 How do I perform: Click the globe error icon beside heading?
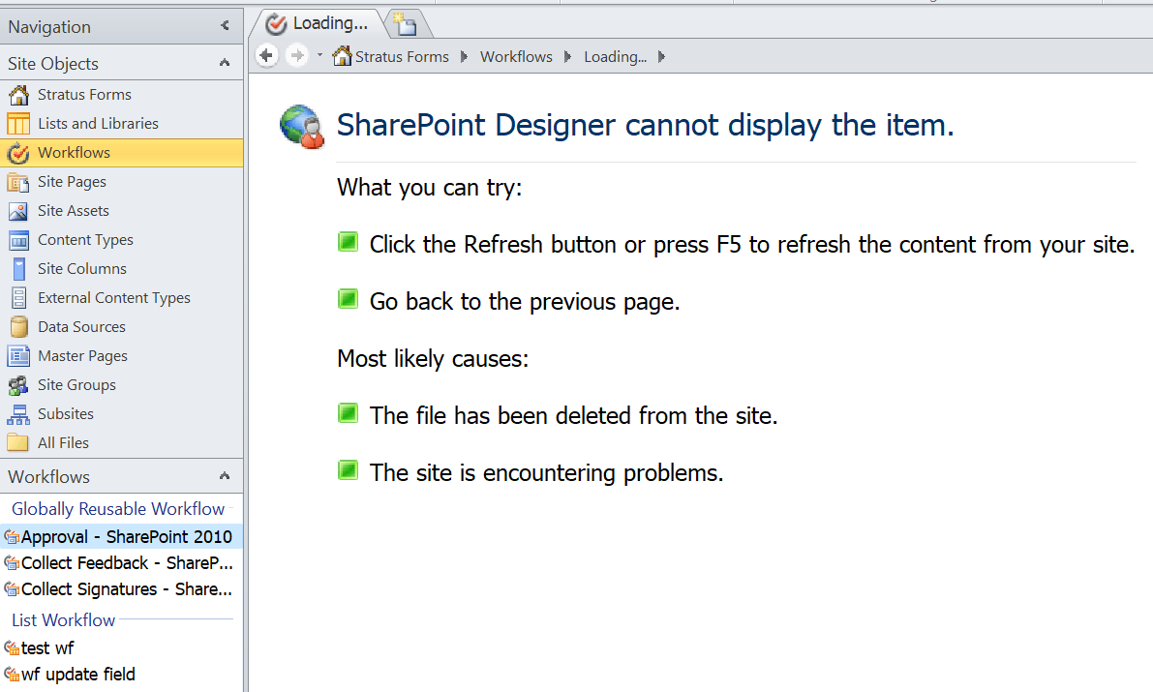click(302, 127)
